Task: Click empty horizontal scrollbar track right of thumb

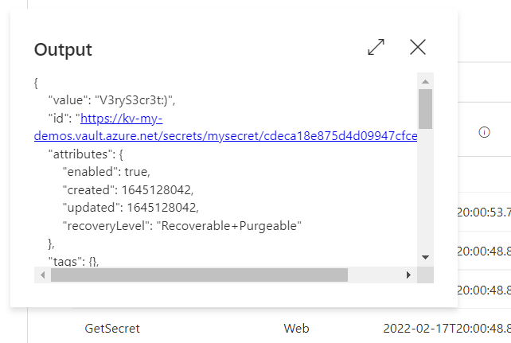Action: click(374, 275)
